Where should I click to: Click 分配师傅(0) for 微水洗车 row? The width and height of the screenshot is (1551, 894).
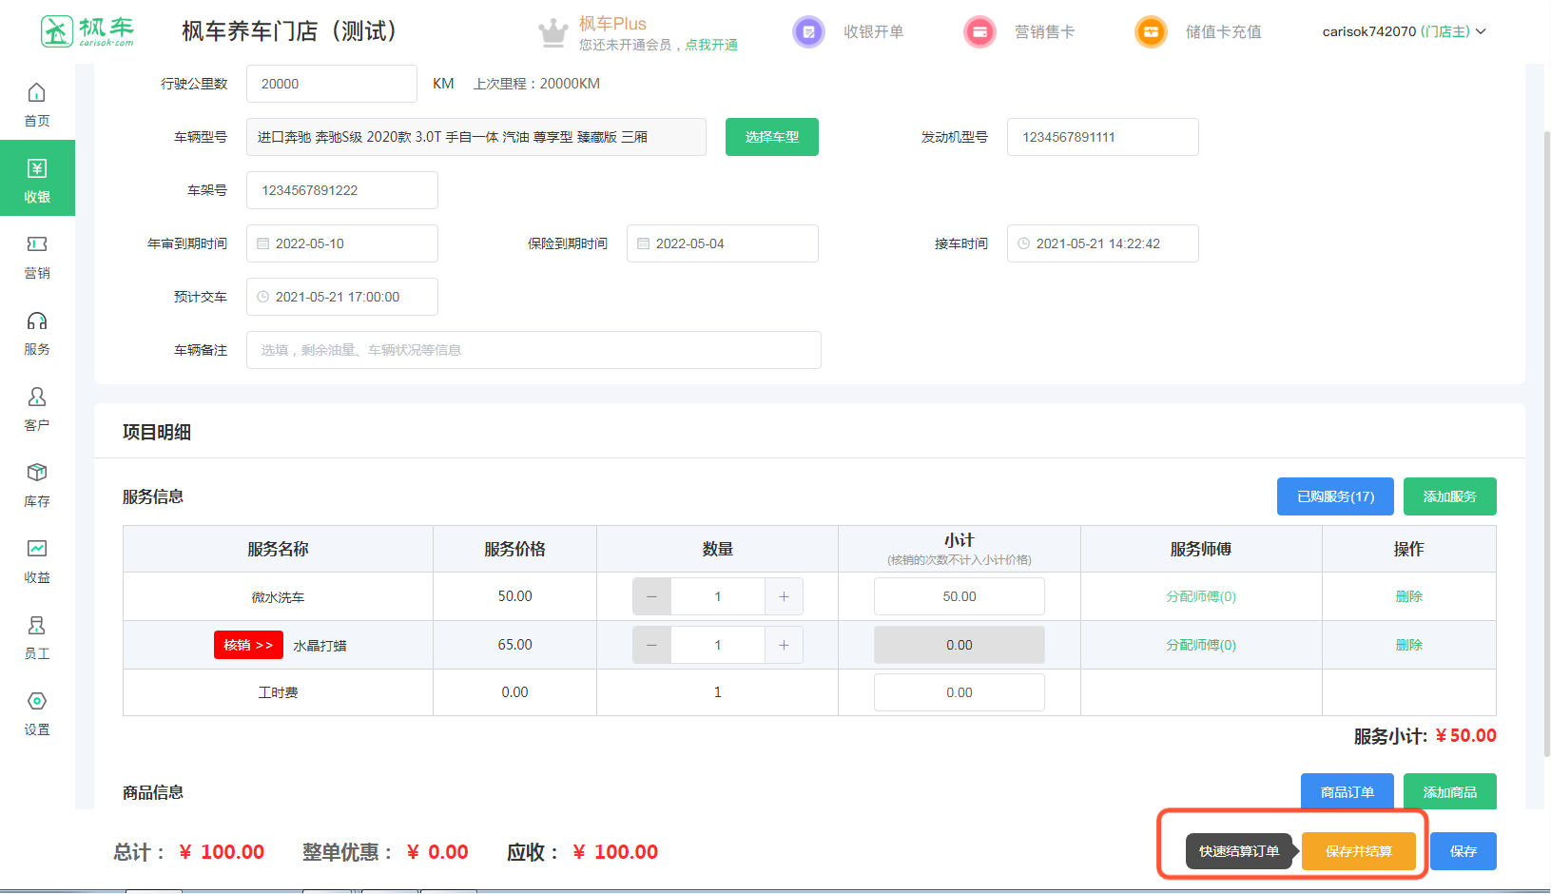tap(1200, 596)
